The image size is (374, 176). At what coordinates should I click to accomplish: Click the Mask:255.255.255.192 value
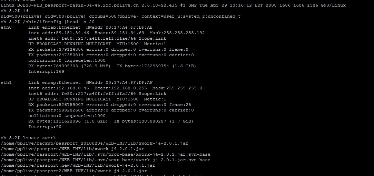coord(177,33)
